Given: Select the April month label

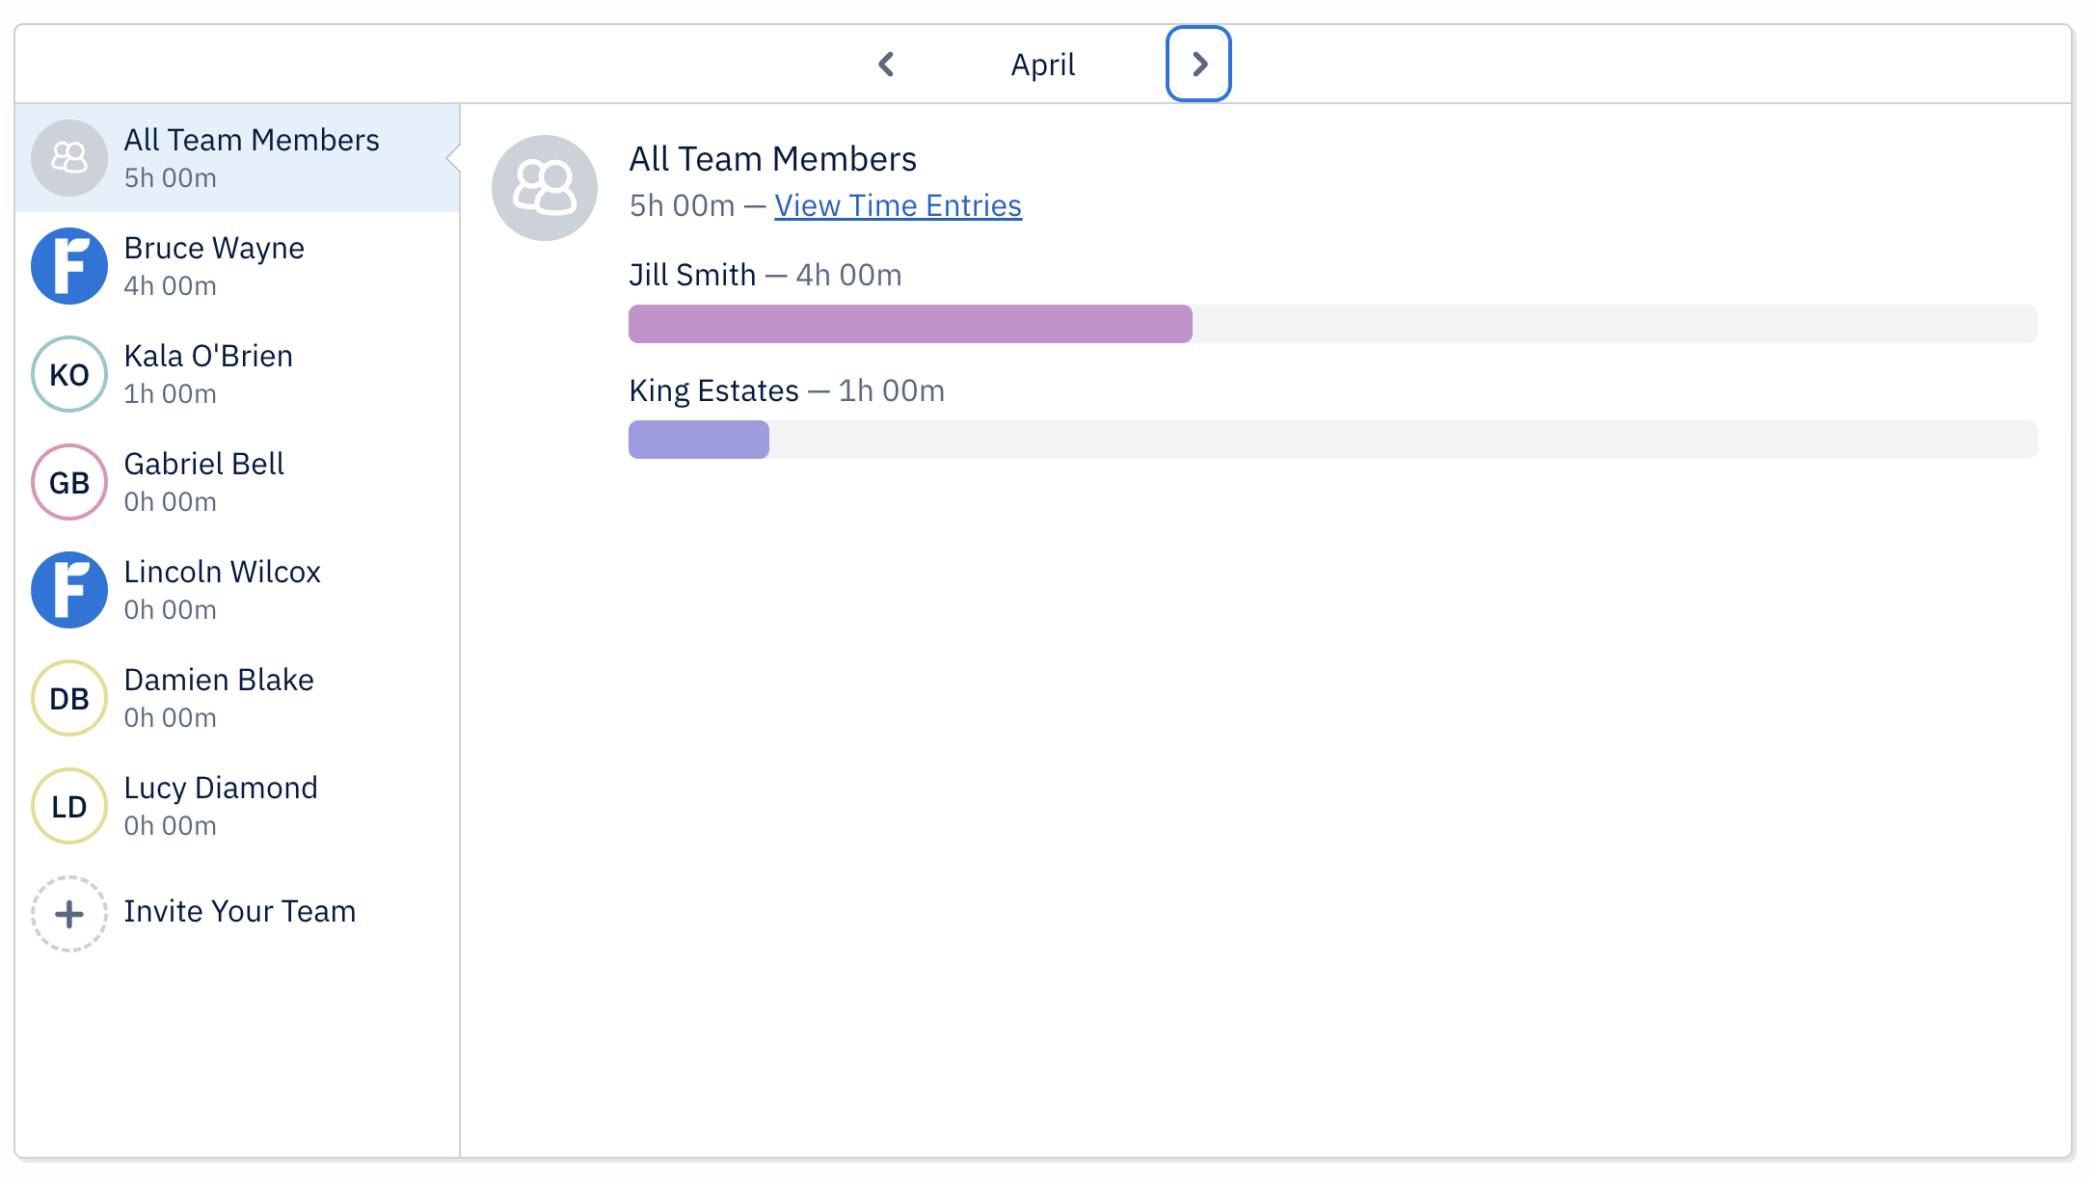Looking at the screenshot, I should point(1042,64).
